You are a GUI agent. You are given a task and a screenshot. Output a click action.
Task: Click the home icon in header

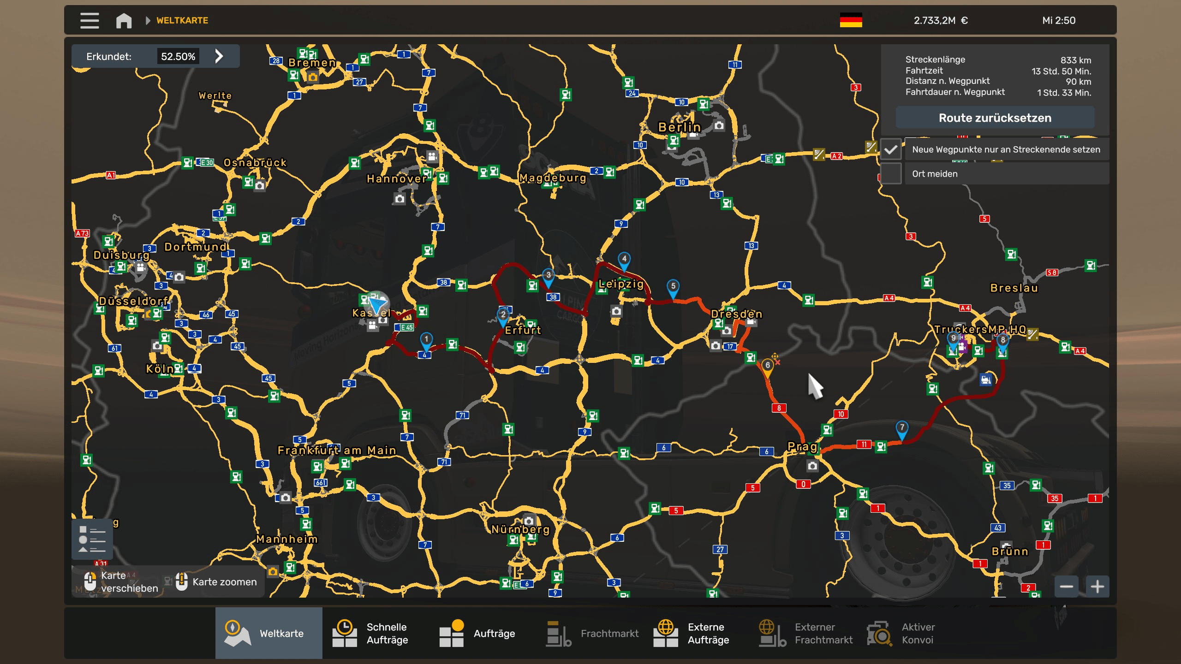coord(124,20)
